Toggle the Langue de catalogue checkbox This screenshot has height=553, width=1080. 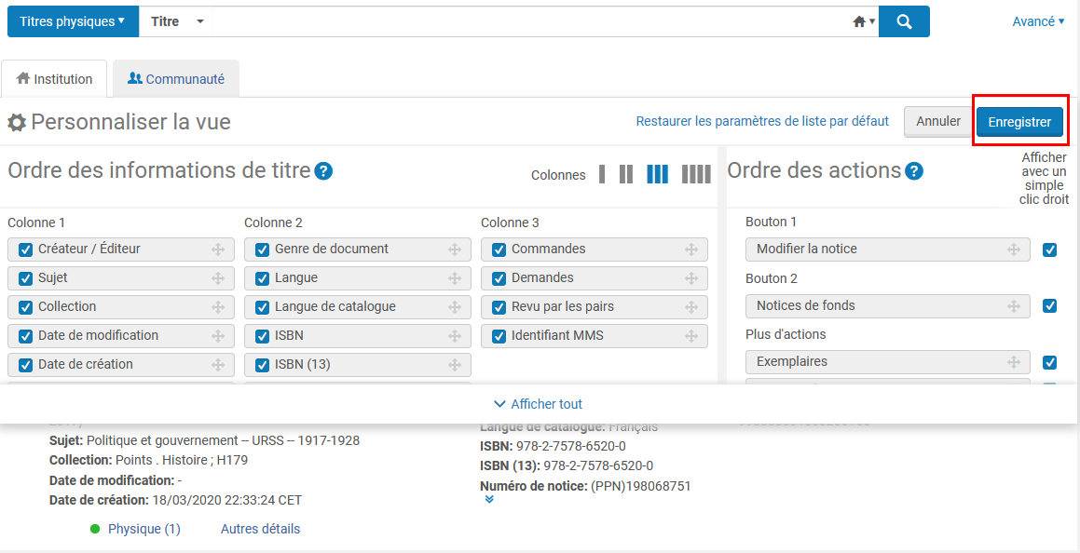(263, 307)
